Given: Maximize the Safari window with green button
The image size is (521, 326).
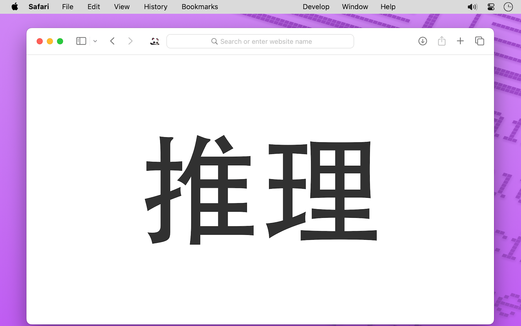Looking at the screenshot, I should (60, 41).
